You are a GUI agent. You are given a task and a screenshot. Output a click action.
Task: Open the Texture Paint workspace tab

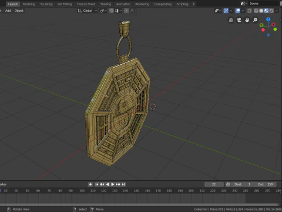point(86,4)
